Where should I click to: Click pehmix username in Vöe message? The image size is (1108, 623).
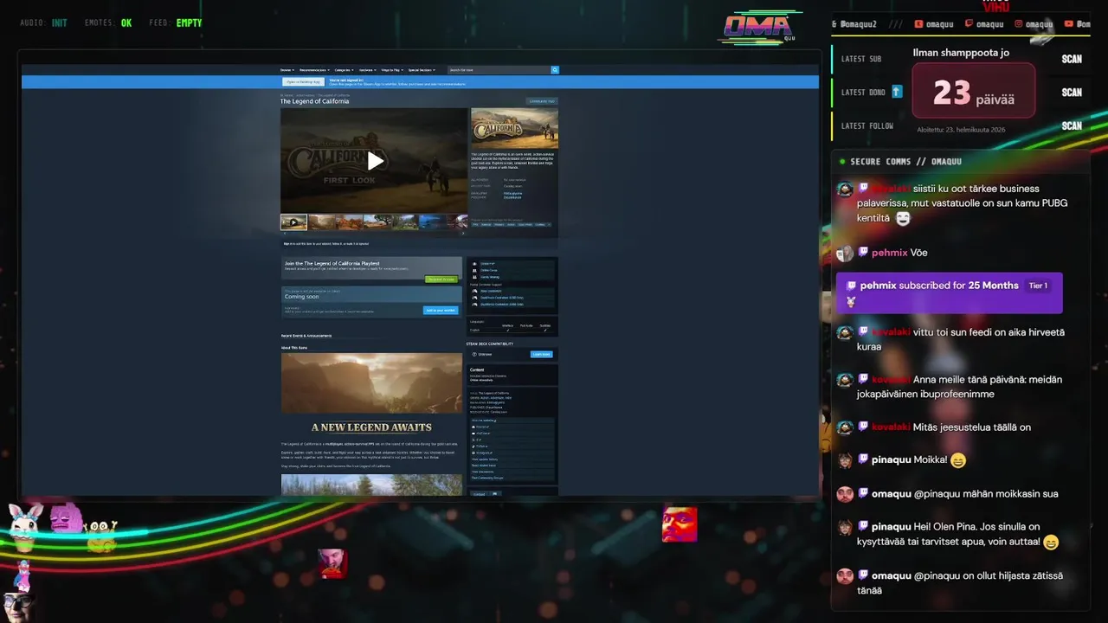click(x=889, y=253)
